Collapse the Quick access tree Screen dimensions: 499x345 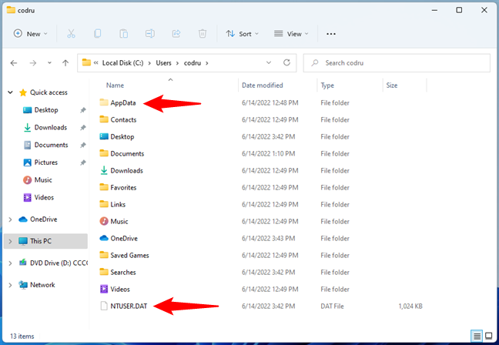tap(10, 92)
